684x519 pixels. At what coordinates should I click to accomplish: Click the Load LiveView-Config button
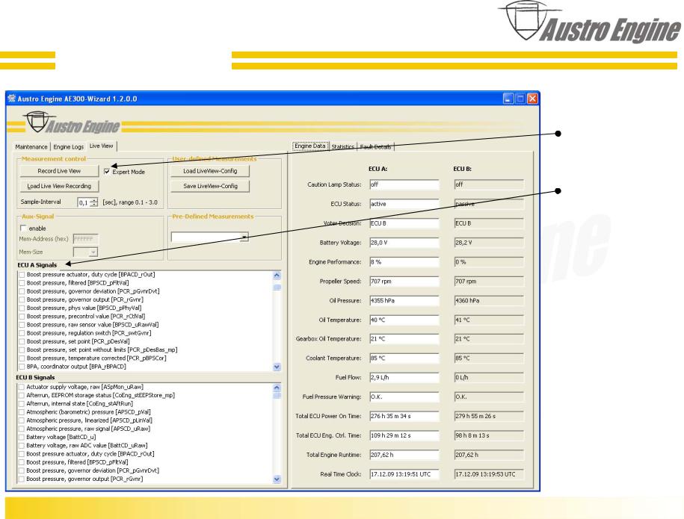tap(210, 171)
